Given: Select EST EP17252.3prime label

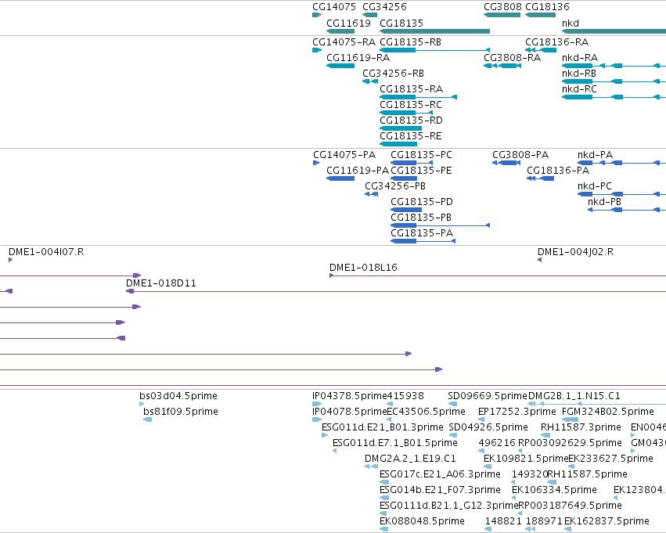Looking at the screenshot, I should click(517, 412).
